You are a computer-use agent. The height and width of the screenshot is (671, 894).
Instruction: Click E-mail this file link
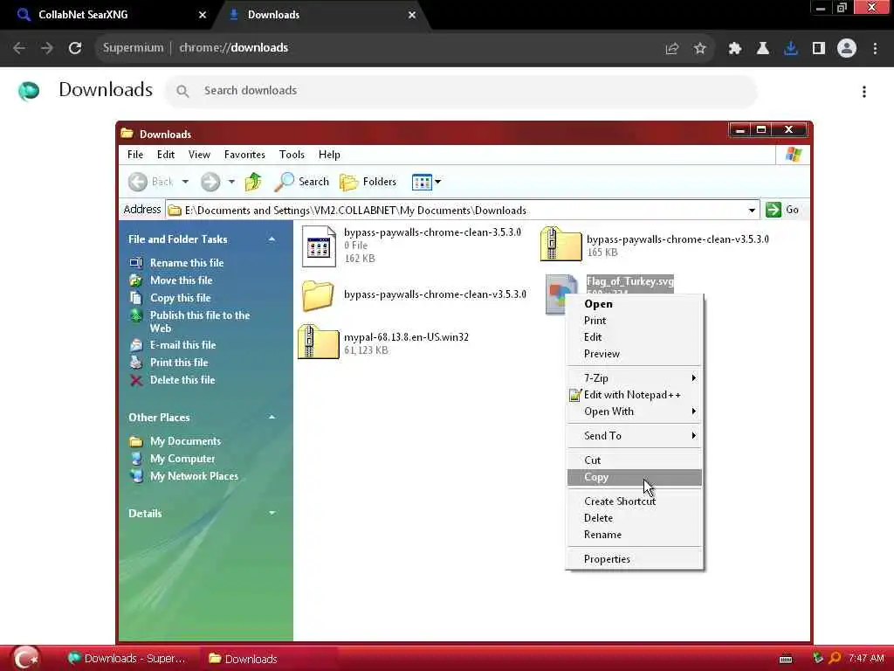(x=182, y=345)
